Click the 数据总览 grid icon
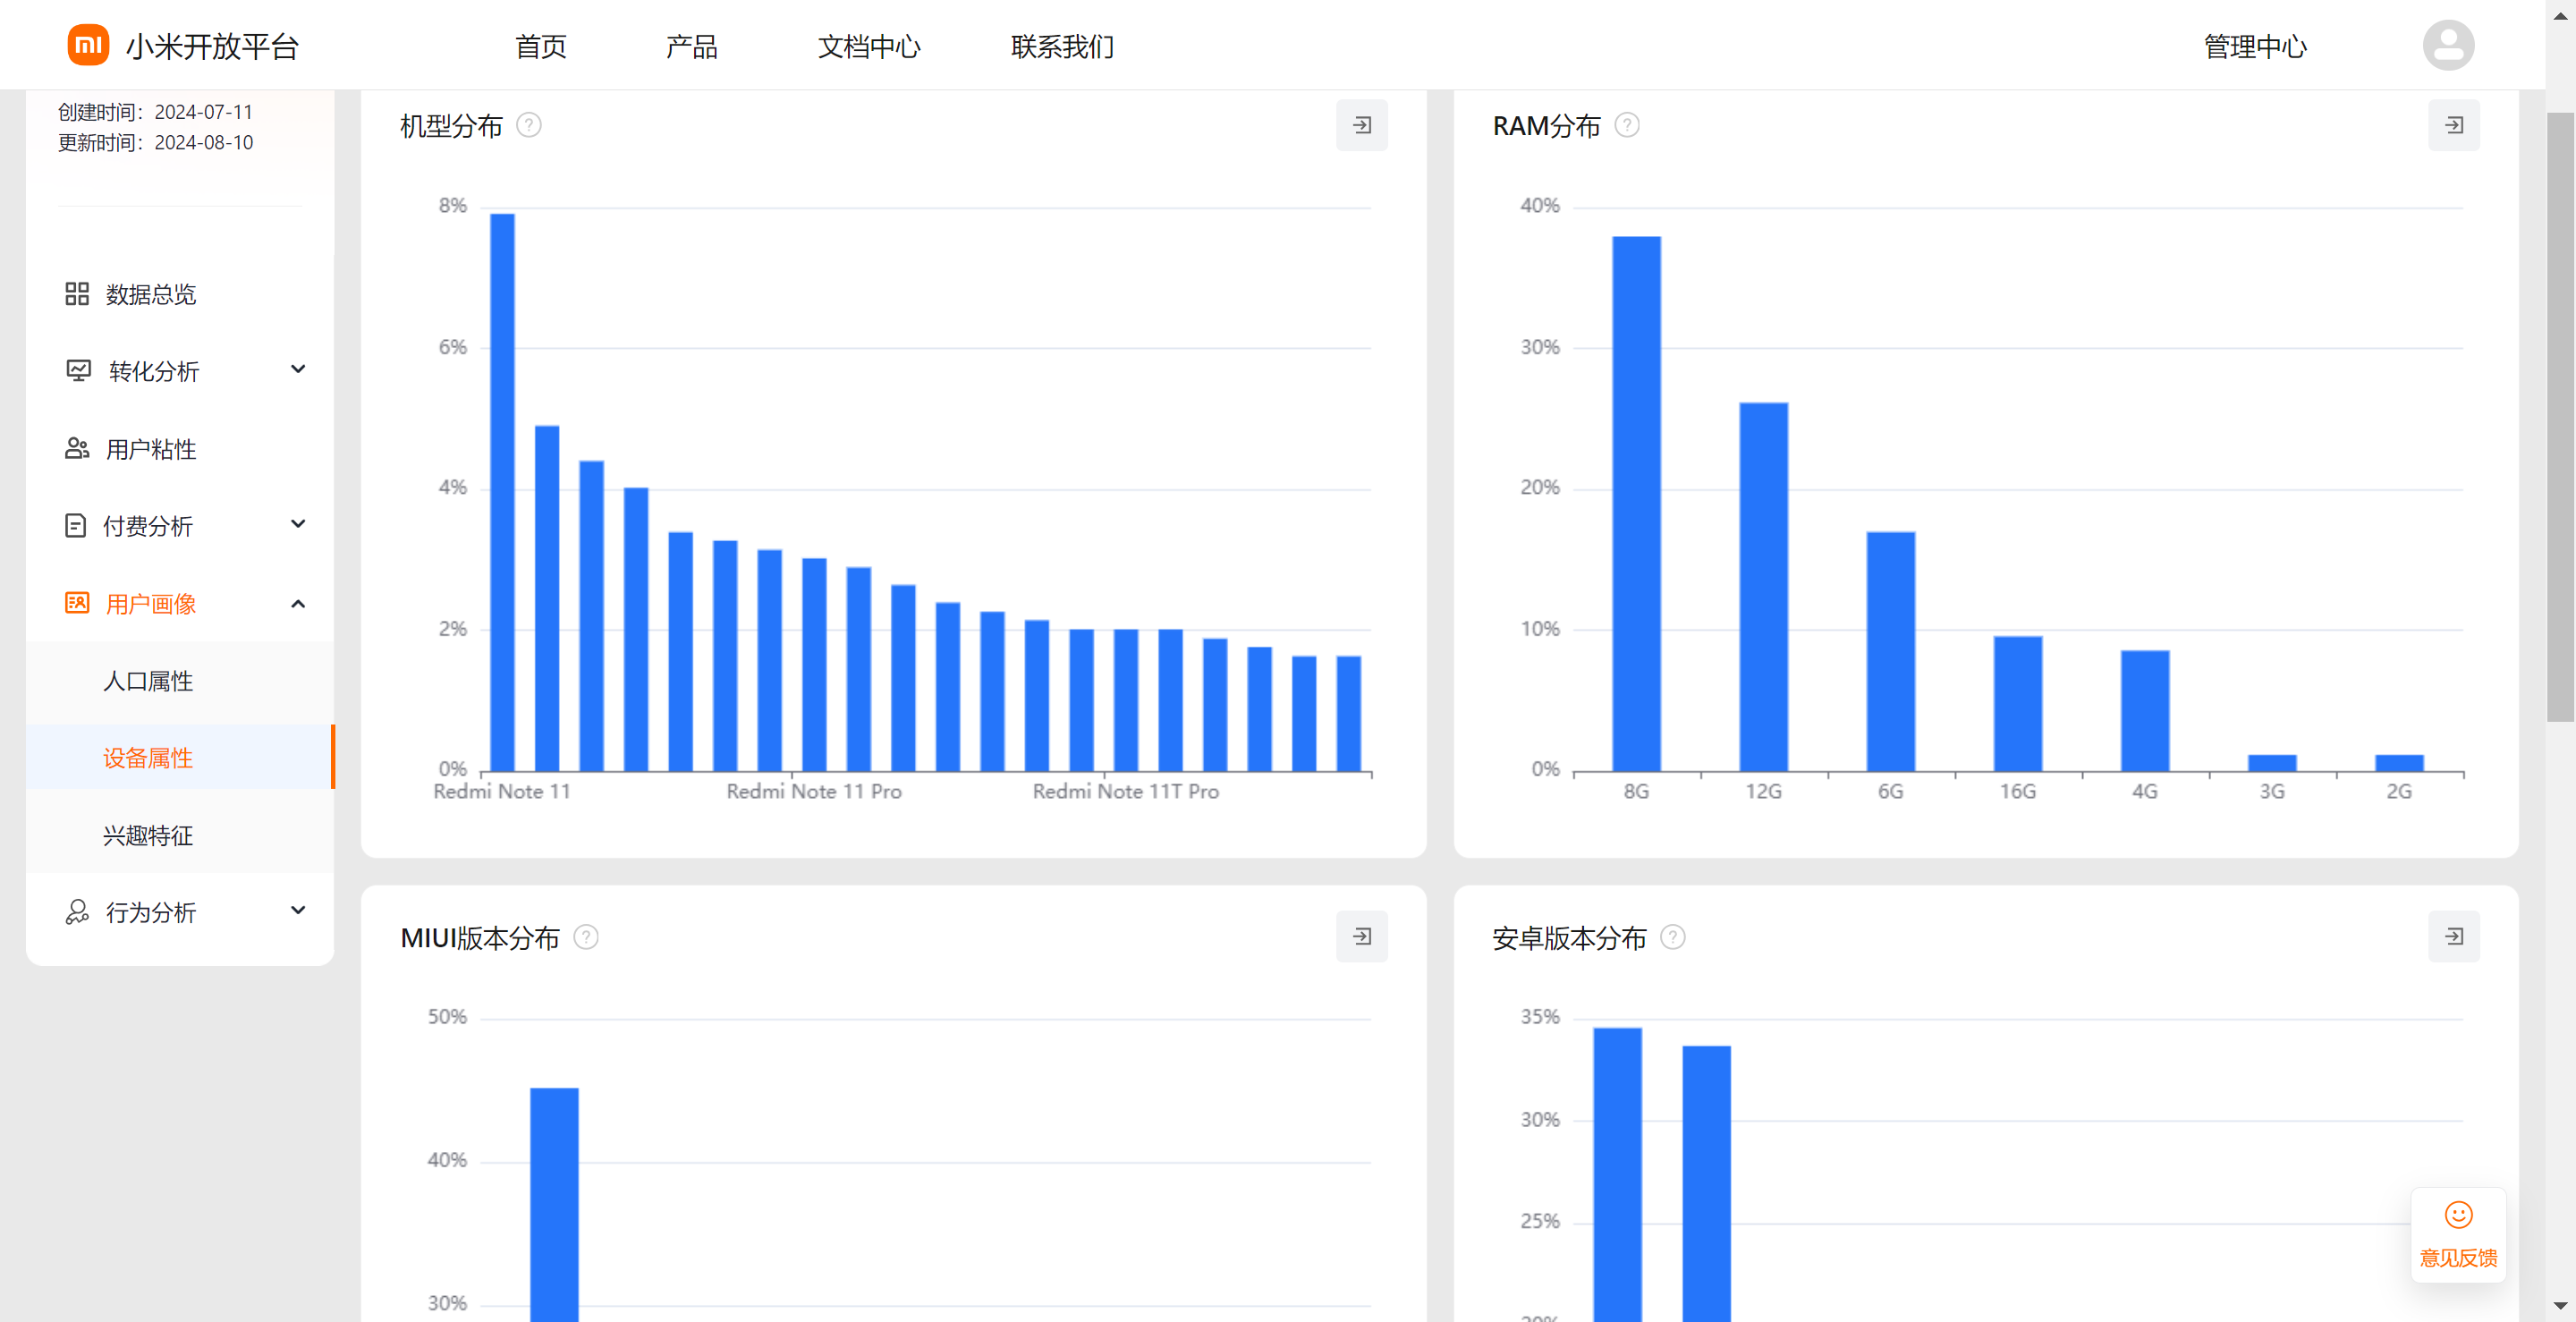This screenshot has height=1322, width=2576. 77,294
